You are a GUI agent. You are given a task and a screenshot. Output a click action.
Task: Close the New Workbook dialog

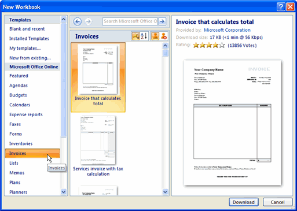coord(290,7)
